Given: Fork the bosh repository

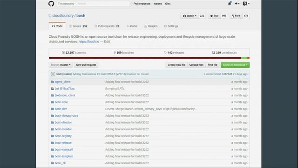Looking at the screenshot, I should coord(236,16).
